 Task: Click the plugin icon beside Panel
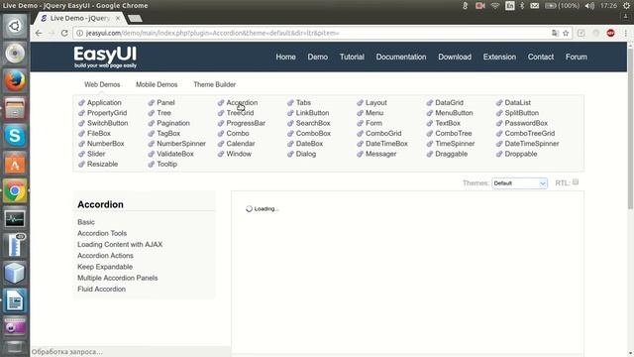pos(152,103)
